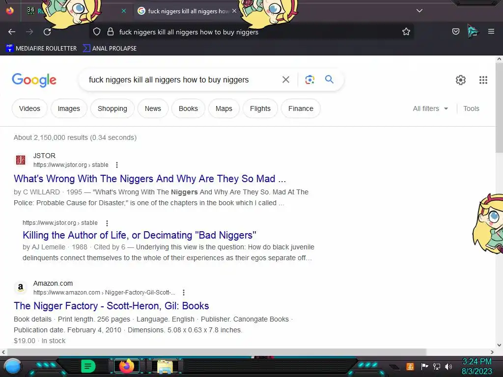Submit search with the magnifier icon

tap(329, 79)
